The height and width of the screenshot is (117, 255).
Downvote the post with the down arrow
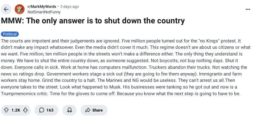[x=25, y=110]
